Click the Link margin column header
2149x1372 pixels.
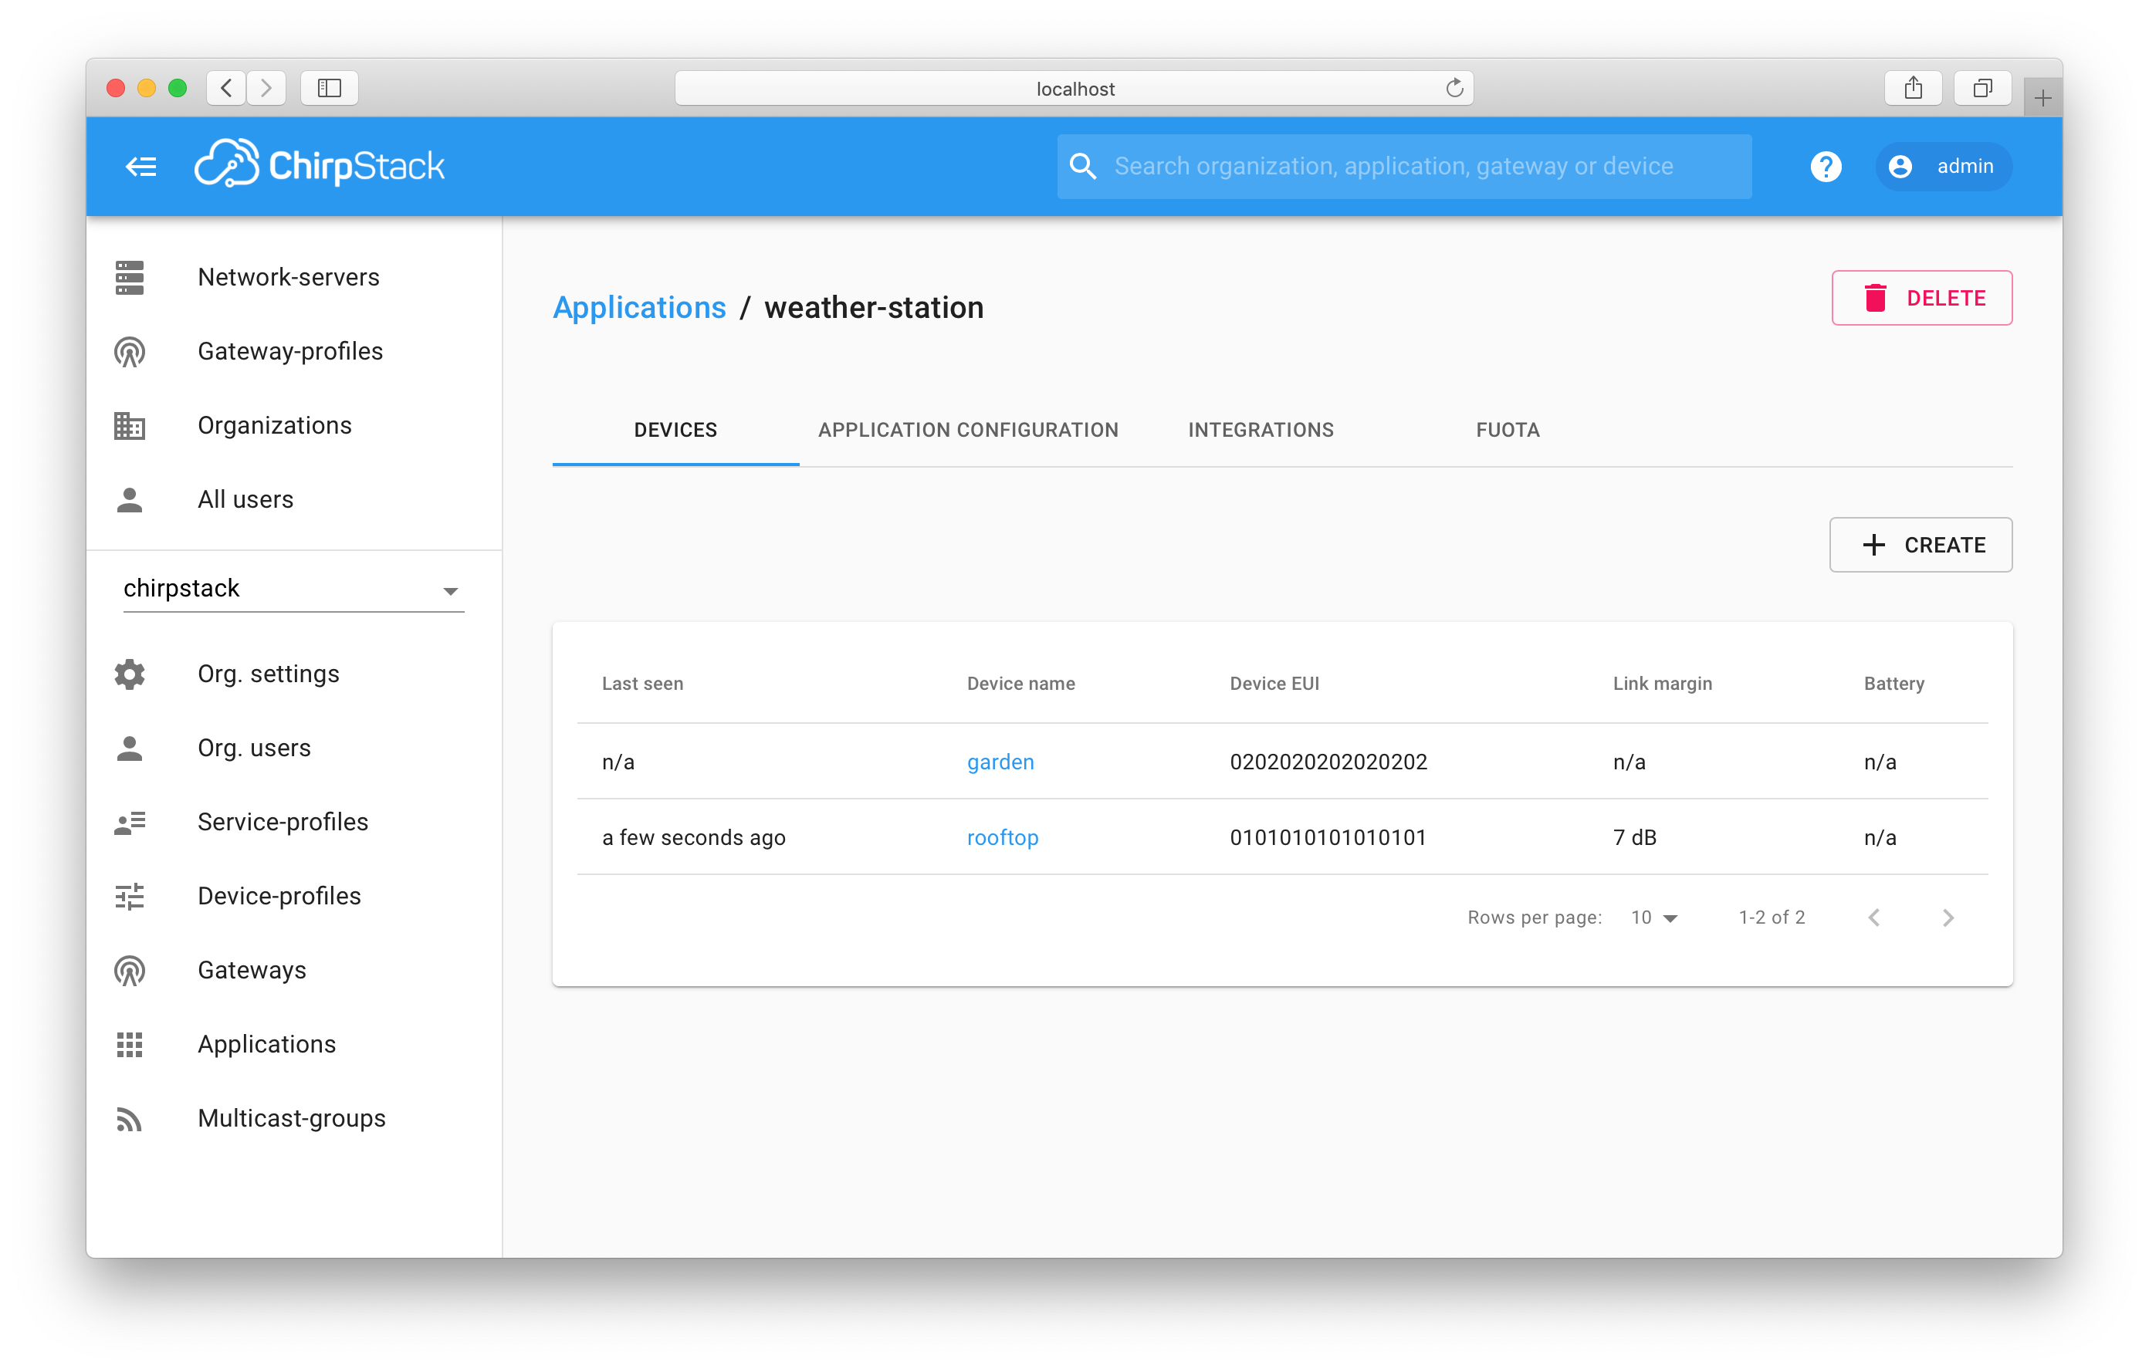[1663, 684]
